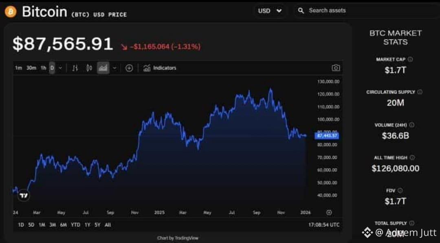Click the All Time High info icon
Viewport: 440px width, 243px height.
pos(412,158)
